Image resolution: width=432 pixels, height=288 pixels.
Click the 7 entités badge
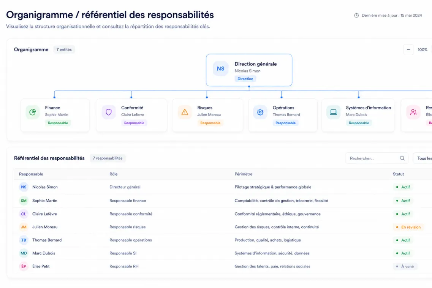[64, 50]
